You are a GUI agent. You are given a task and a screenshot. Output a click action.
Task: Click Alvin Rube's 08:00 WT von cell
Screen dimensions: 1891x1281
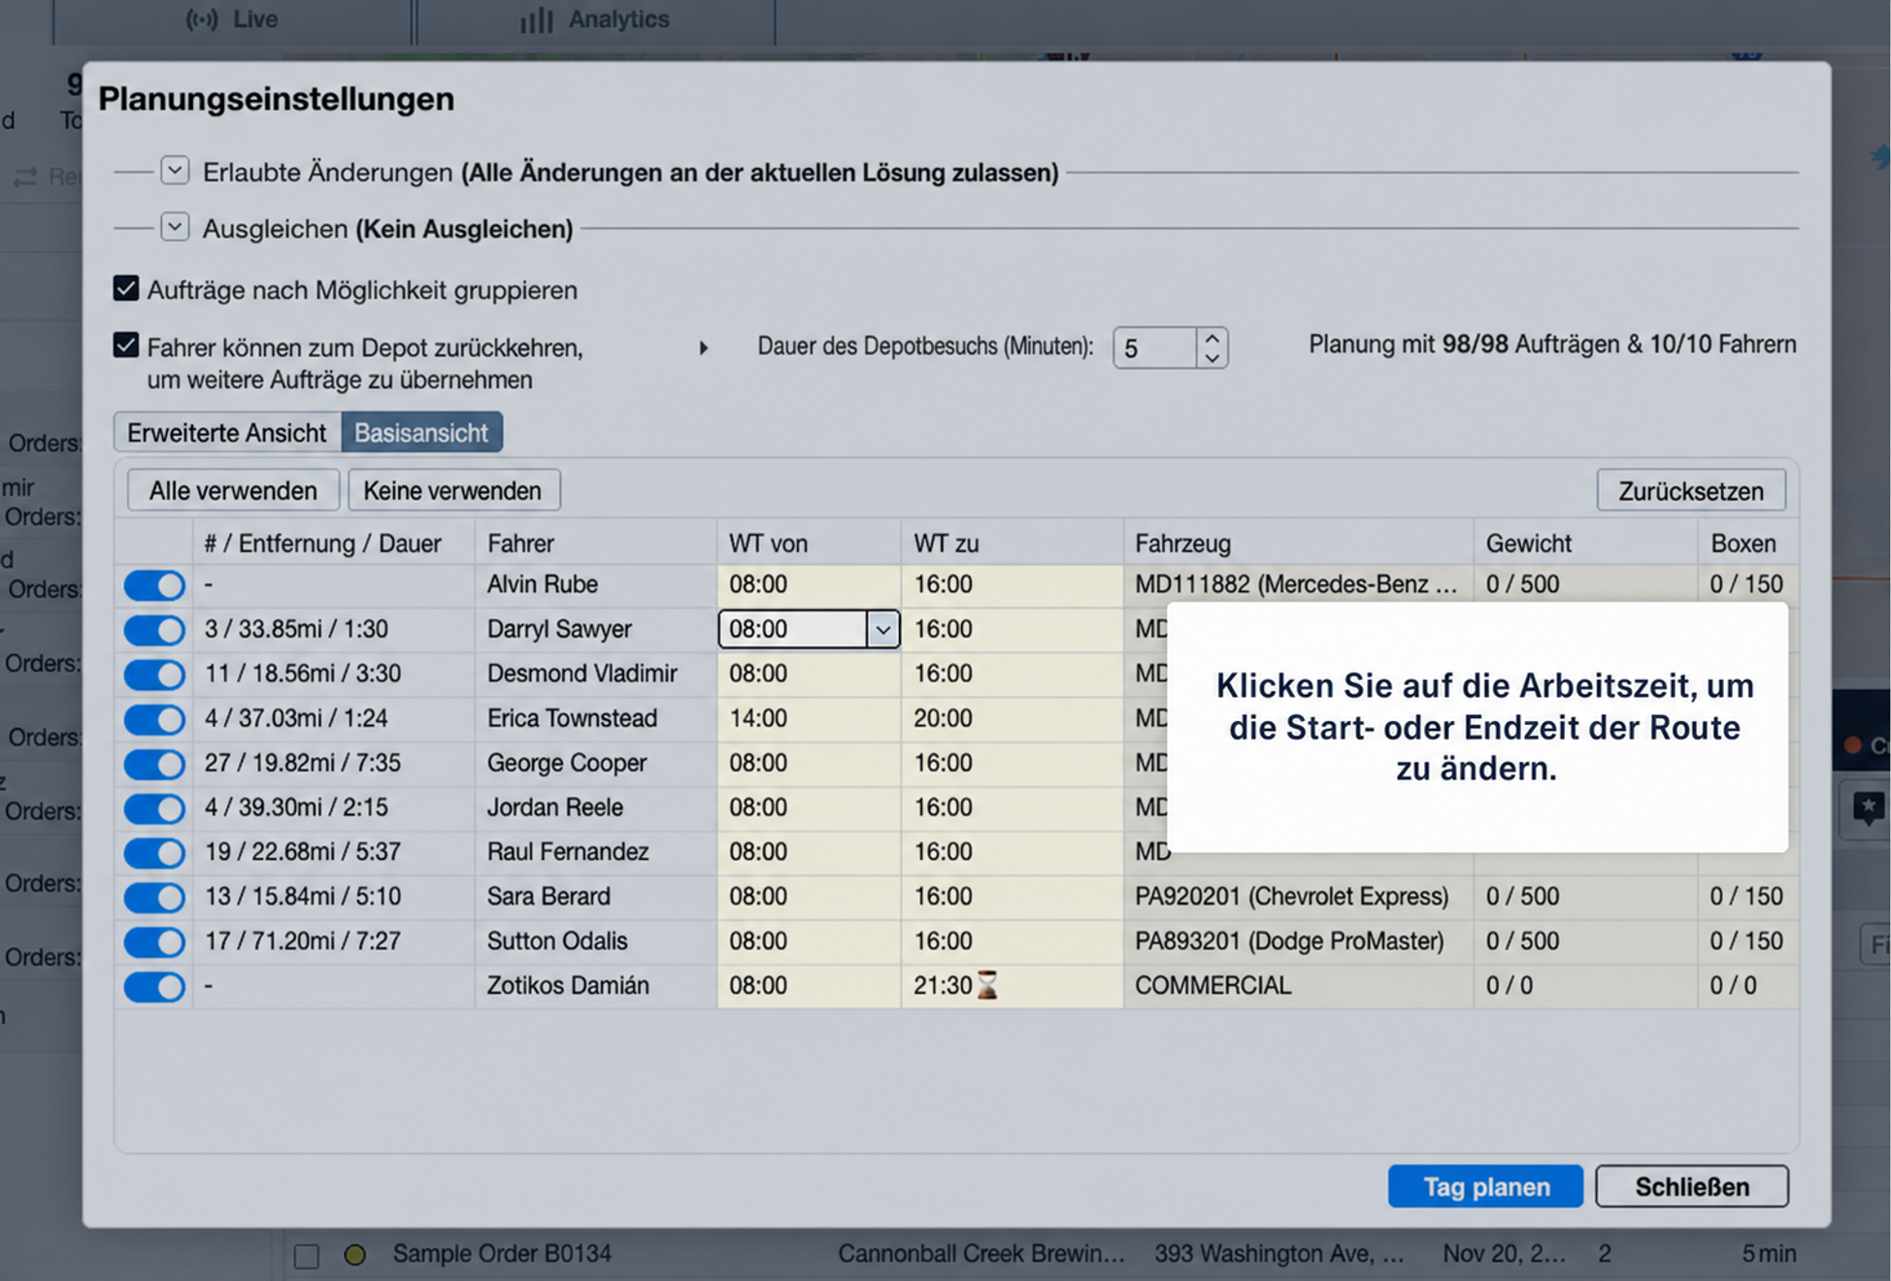[x=809, y=584]
